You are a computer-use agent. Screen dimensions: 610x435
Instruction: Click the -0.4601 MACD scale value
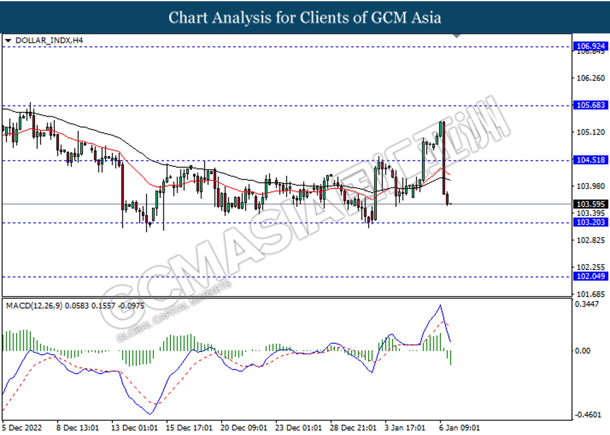click(588, 415)
